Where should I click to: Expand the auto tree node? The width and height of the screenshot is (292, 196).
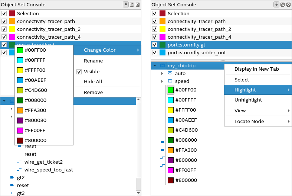pyautogui.click(x=162, y=73)
